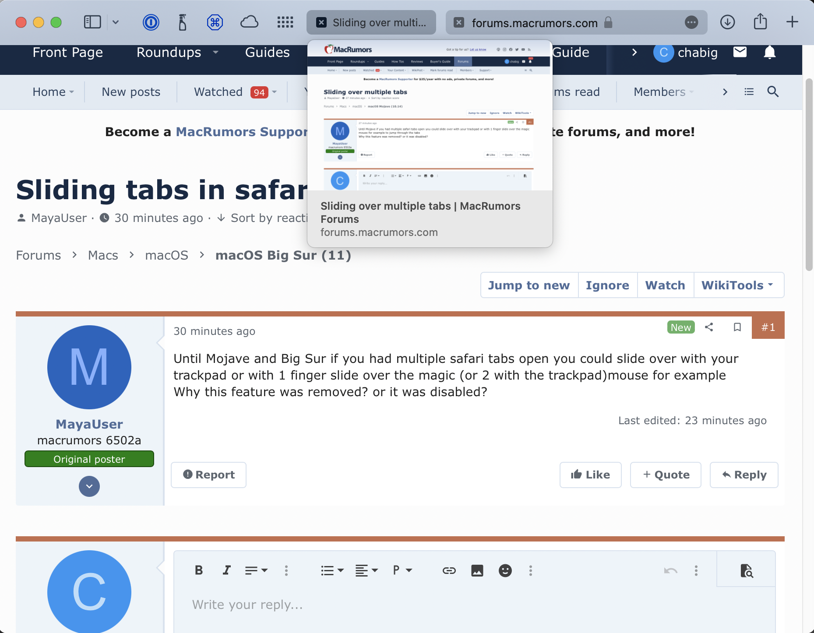
Task: Insert a link in reply editor
Action: pos(449,570)
